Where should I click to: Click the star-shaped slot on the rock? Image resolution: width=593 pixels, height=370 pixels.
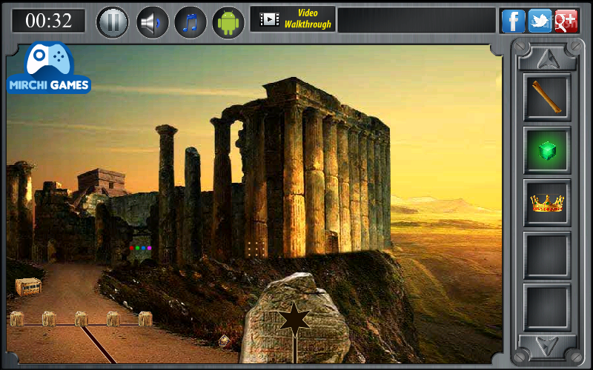(294, 320)
